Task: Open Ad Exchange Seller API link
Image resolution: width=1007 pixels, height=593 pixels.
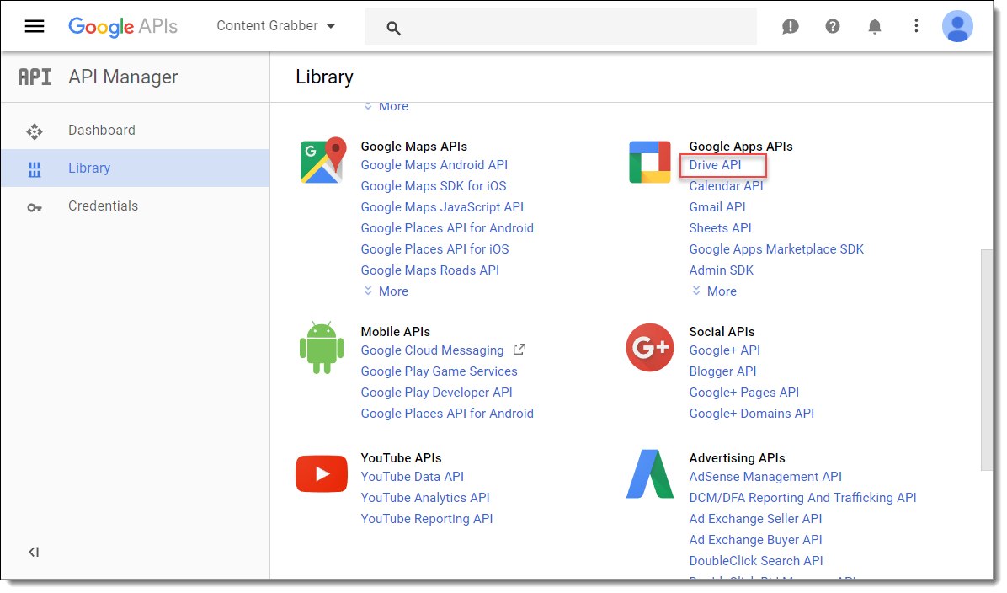Action: coord(755,519)
